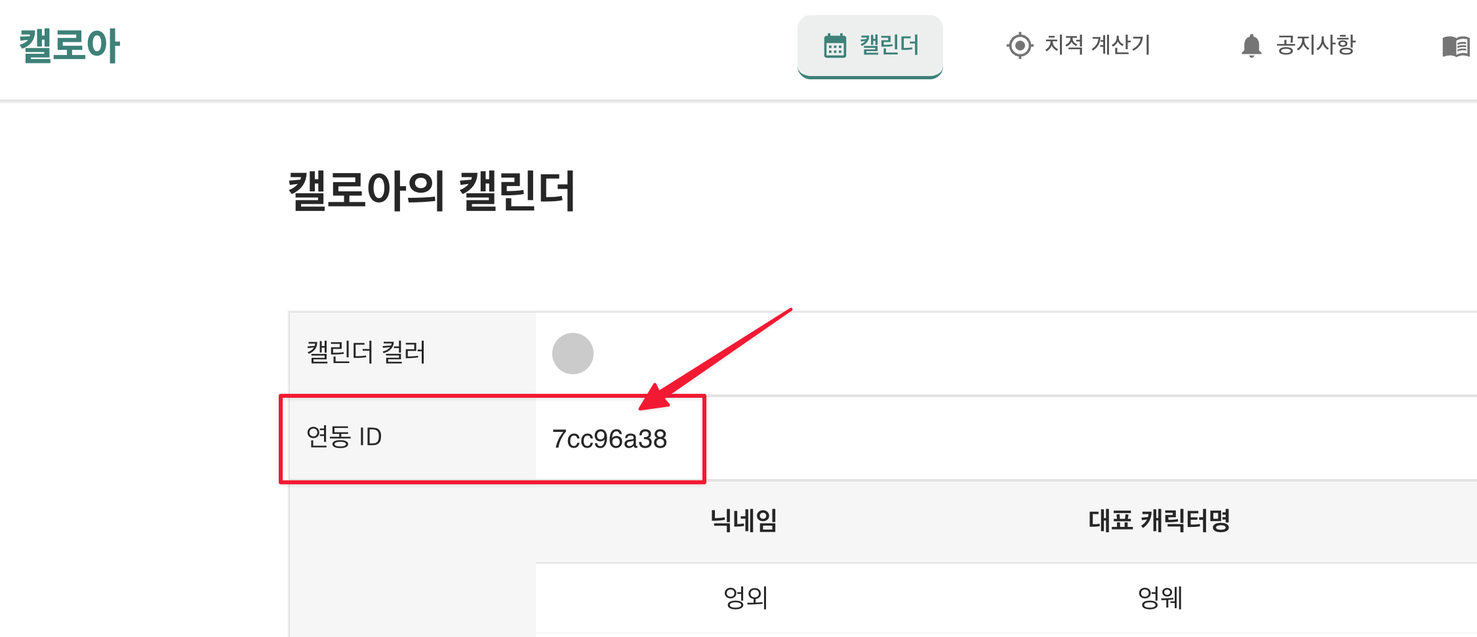
Task: Click the 캘린더 컬러 row label
Action: tap(366, 353)
